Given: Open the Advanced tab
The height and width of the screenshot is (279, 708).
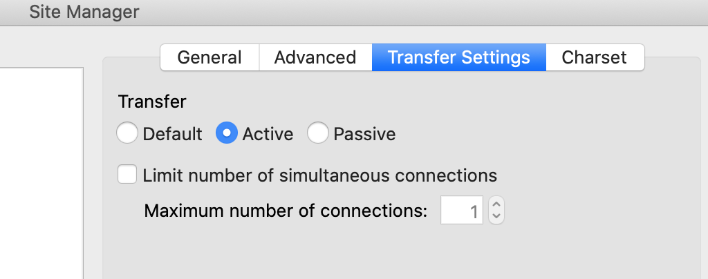Looking at the screenshot, I should [x=315, y=57].
